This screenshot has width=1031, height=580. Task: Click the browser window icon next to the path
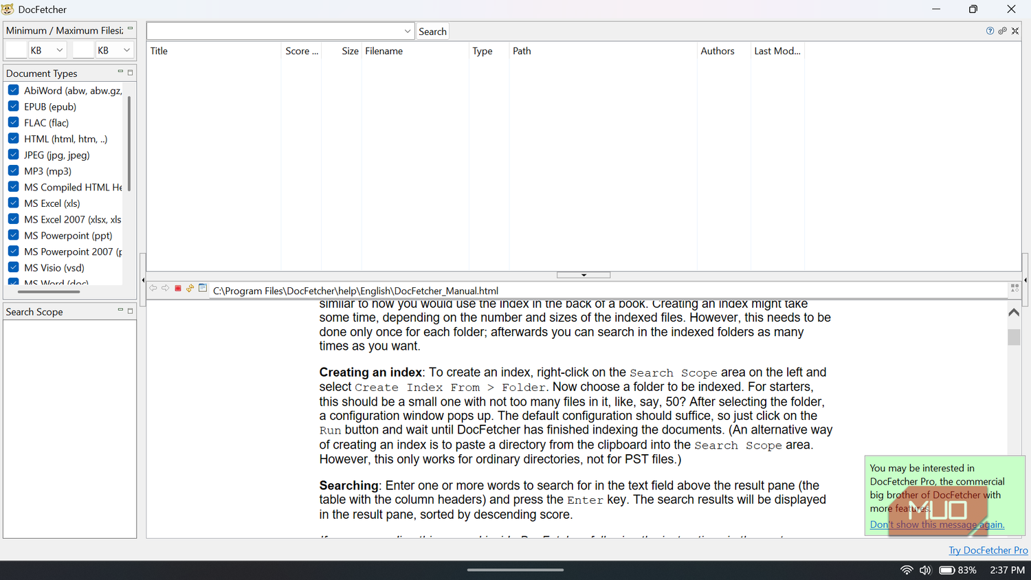coord(203,288)
